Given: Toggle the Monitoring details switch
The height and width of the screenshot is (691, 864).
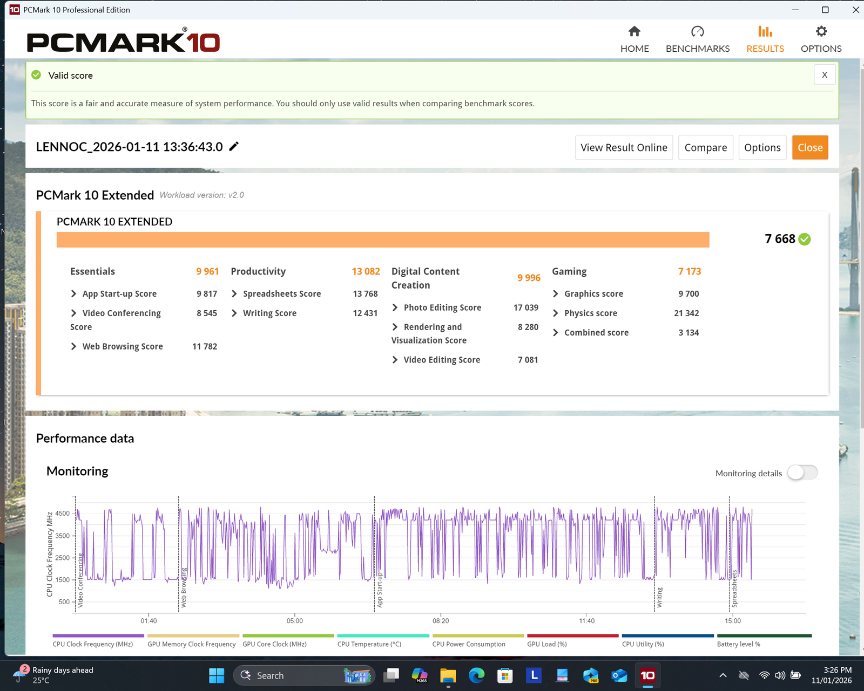Looking at the screenshot, I should 802,473.
